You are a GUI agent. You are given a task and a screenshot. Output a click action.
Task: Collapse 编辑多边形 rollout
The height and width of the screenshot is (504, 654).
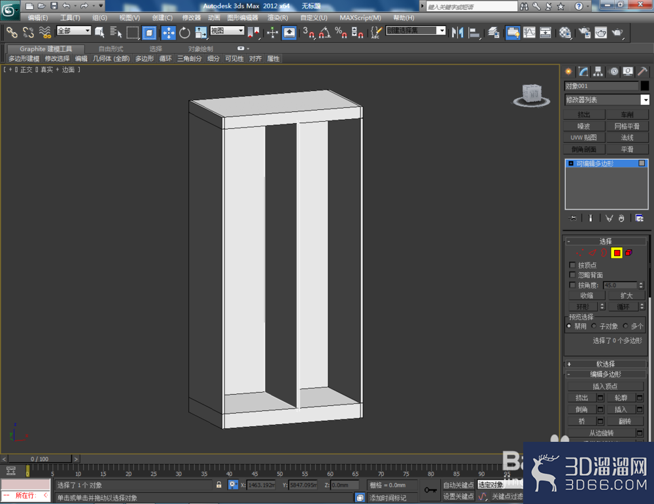click(605, 374)
